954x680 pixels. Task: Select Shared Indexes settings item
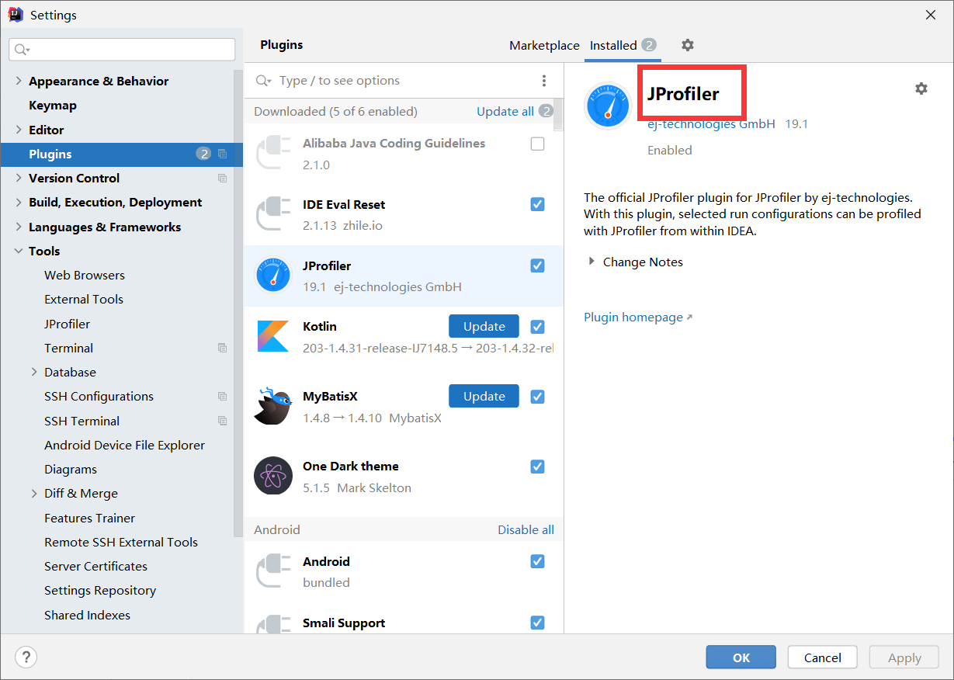(x=87, y=615)
